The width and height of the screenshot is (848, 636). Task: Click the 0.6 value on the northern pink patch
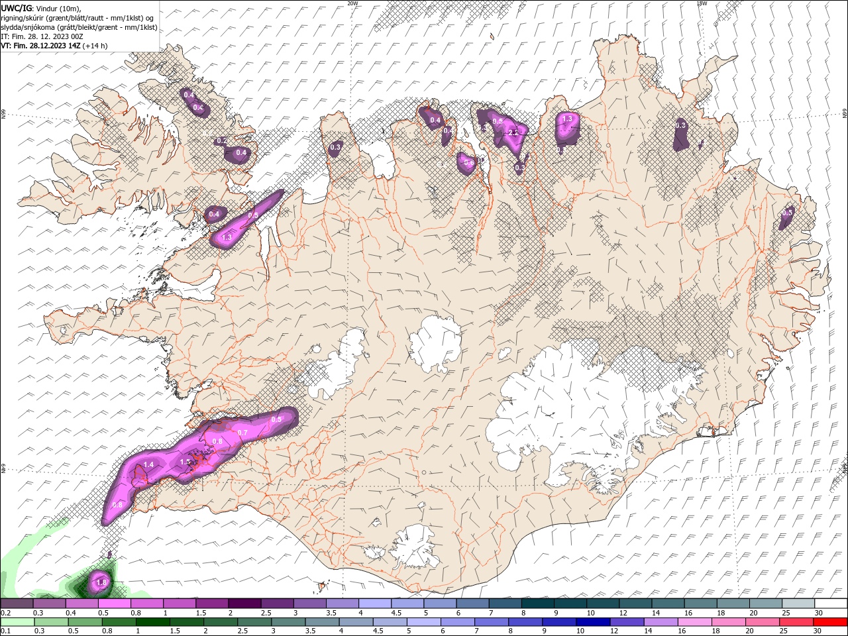coord(468,163)
